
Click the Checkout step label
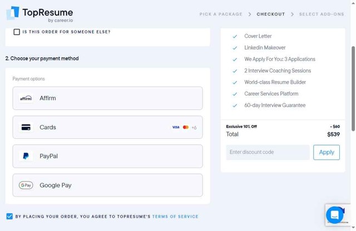(x=271, y=14)
